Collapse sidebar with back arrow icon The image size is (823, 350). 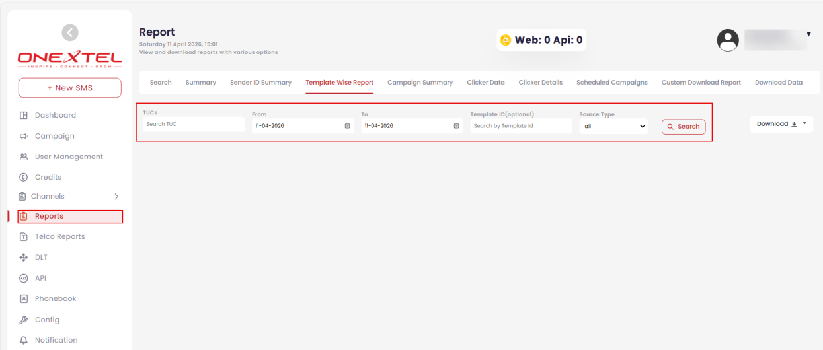(69, 32)
